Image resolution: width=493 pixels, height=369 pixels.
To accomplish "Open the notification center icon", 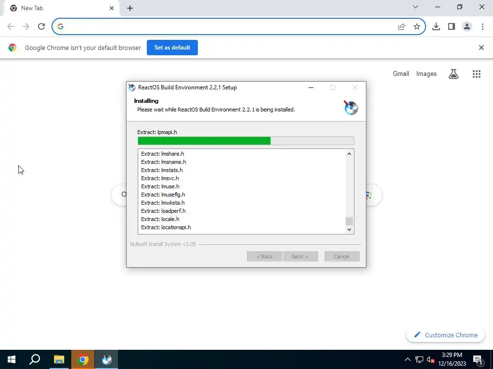I will 478,359.
